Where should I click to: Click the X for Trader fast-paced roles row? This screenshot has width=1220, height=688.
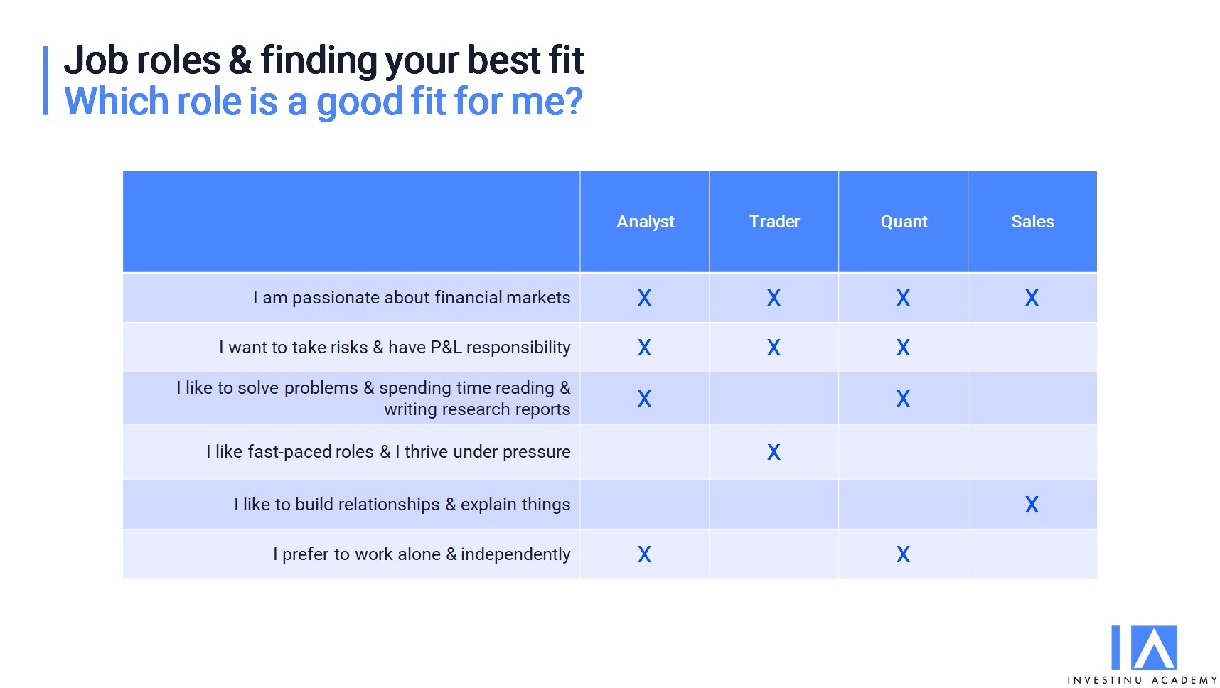point(774,452)
